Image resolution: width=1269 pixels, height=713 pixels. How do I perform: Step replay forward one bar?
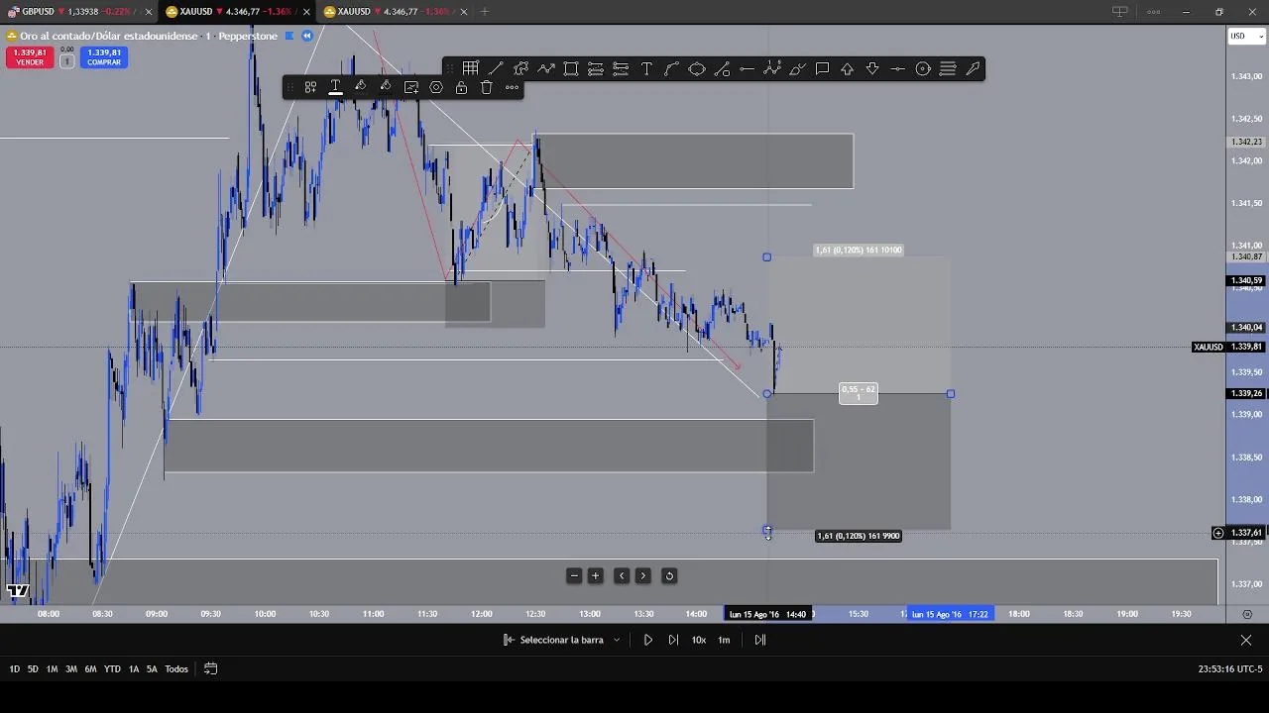click(673, 640)
